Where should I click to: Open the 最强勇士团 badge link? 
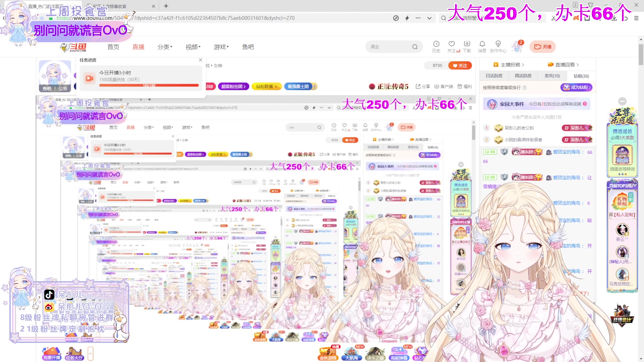(300, 86)
